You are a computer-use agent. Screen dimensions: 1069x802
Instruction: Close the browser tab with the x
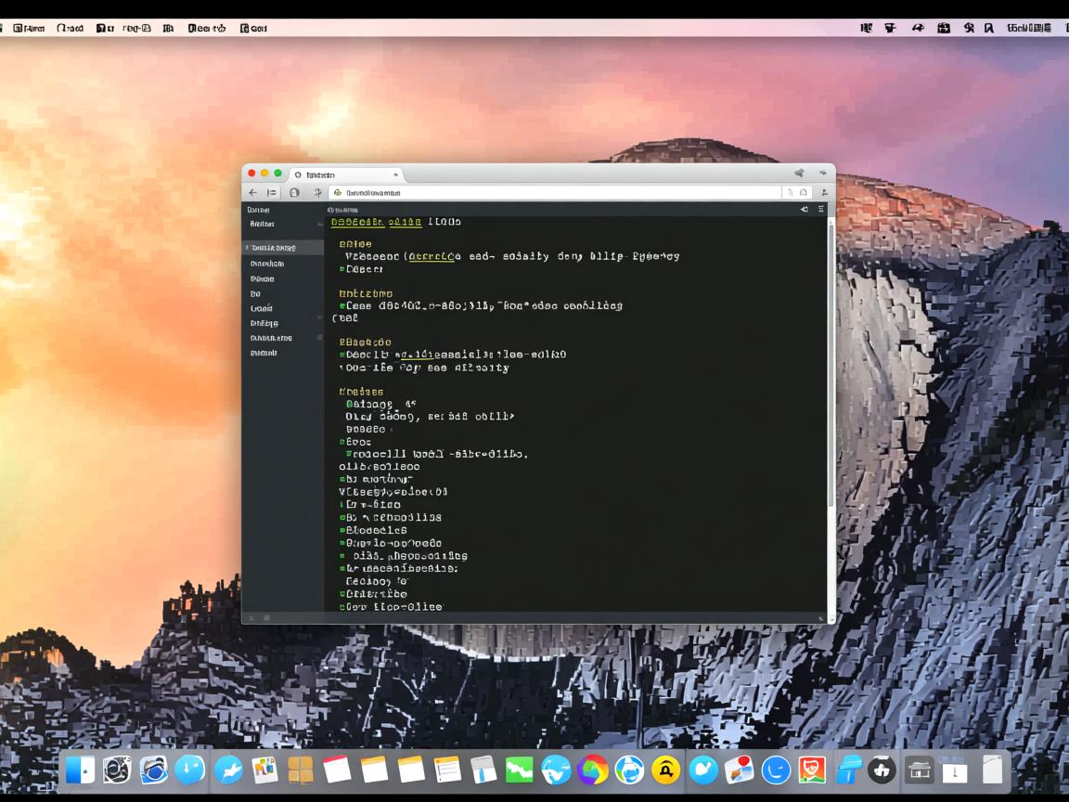click(x=395, y=175)
